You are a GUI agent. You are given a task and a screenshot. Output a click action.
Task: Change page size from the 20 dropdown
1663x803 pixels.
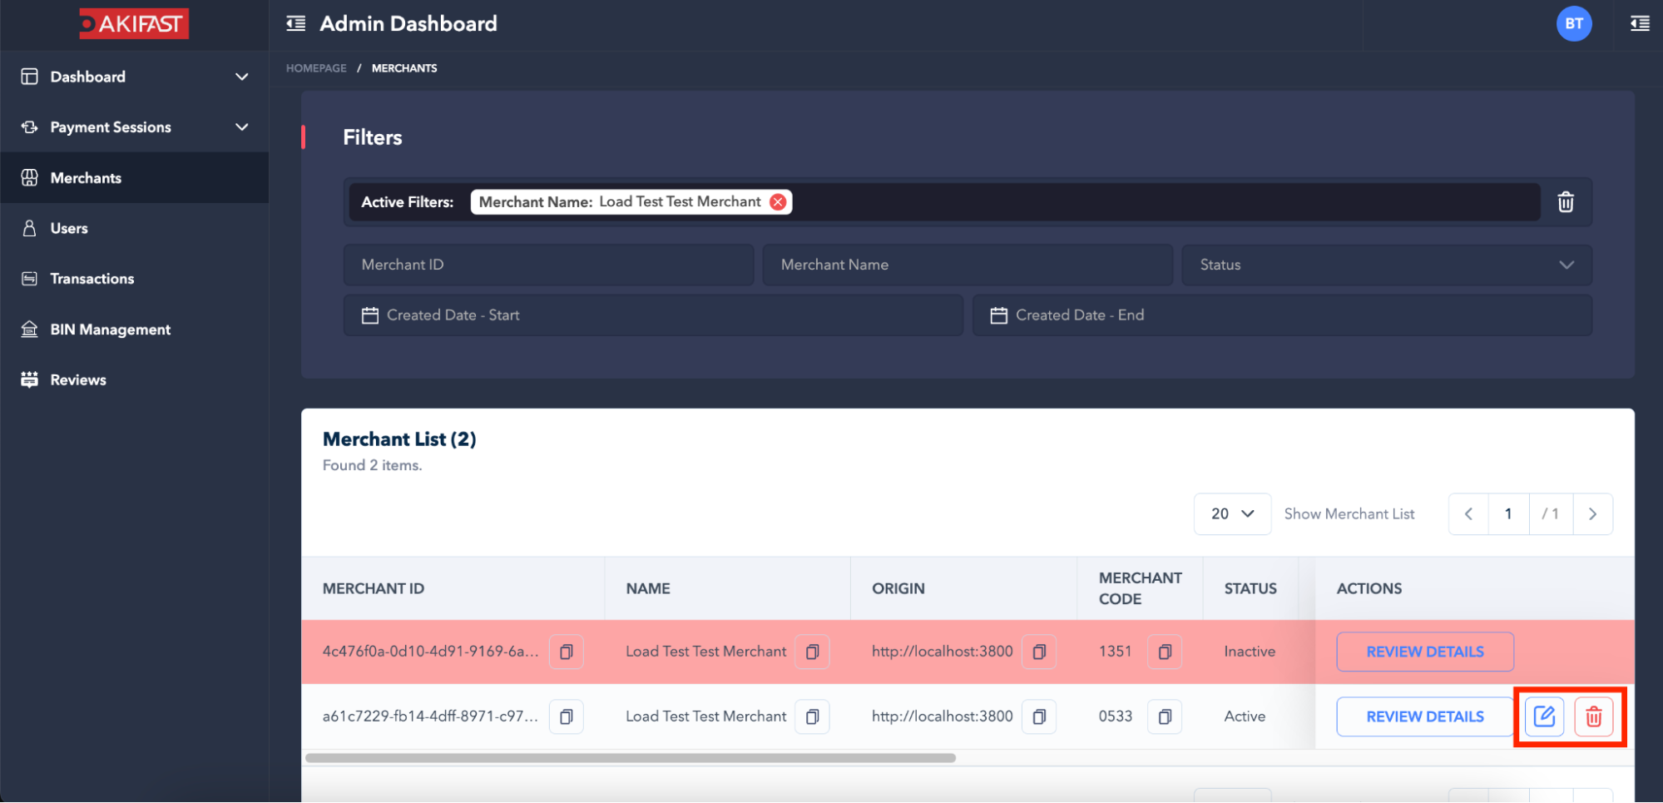(x=1231, y=514)
